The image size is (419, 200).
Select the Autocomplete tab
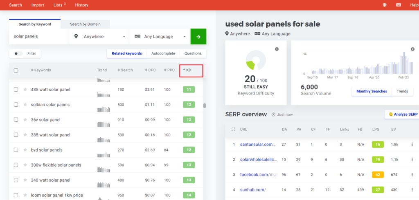pos(163,53)
